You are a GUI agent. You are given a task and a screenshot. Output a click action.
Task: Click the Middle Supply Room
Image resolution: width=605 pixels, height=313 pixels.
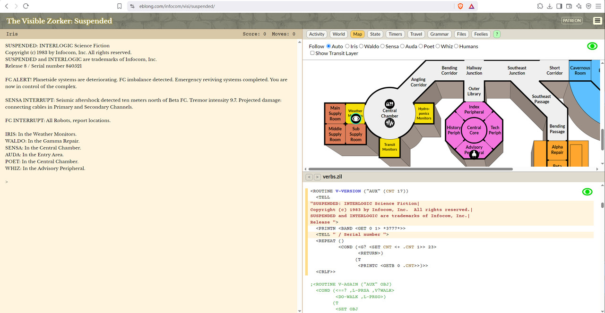[x=335, y=134]
